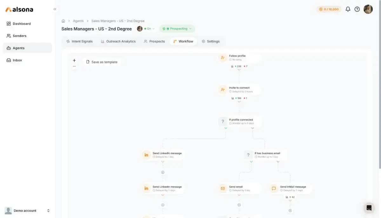Click the 0 / 10,000 credits badge

[329, 9]
